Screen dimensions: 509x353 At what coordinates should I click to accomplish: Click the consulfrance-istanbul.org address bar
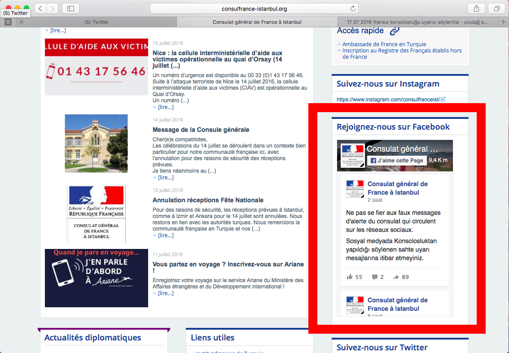coord(254,9)
